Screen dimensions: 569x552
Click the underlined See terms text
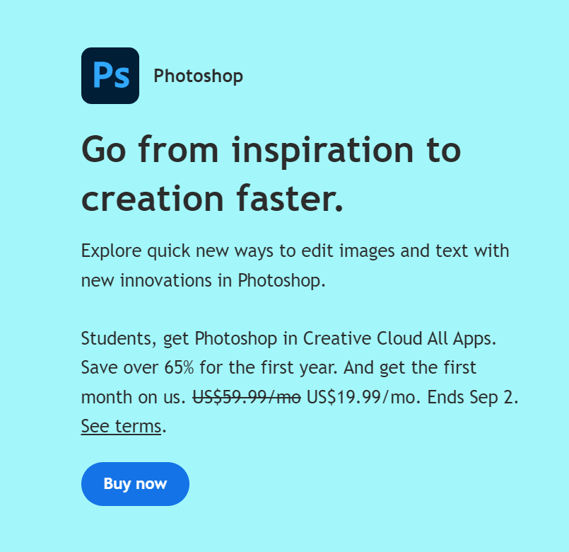(120, 426)
